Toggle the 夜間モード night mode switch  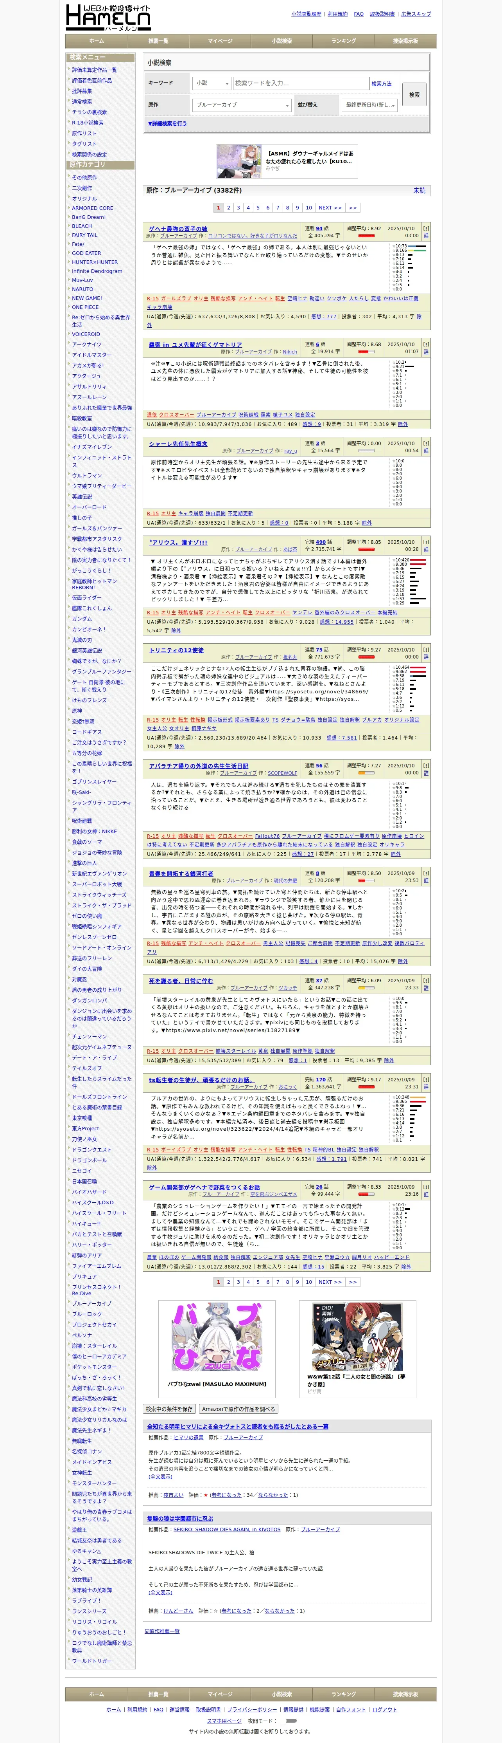pyautogui.click(x=291, y=1720)
